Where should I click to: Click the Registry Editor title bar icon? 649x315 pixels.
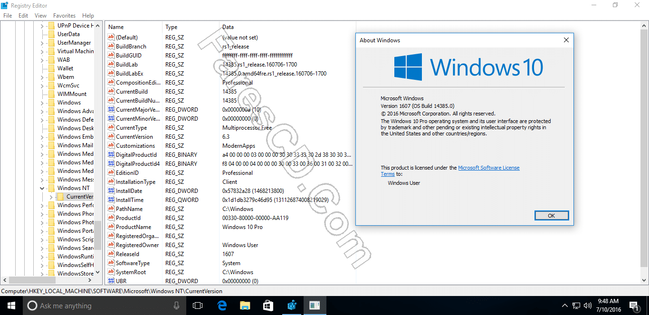point(5,5)
